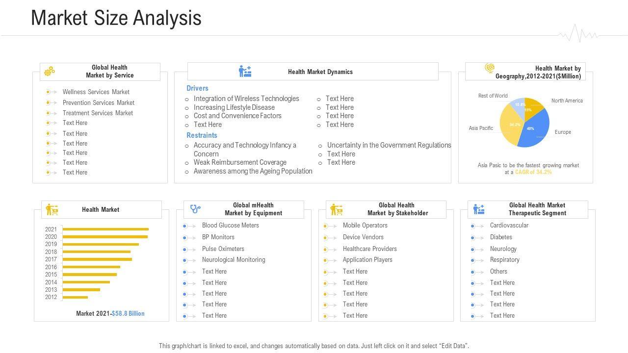Click the gears icon beside Global Health Market by Service
This screenshot has width=628, height=353.
point(49,72)
